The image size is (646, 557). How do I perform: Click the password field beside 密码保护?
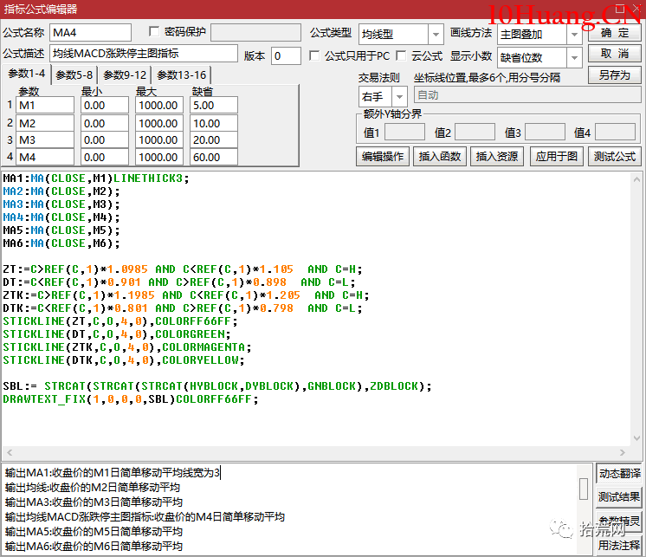255,32
